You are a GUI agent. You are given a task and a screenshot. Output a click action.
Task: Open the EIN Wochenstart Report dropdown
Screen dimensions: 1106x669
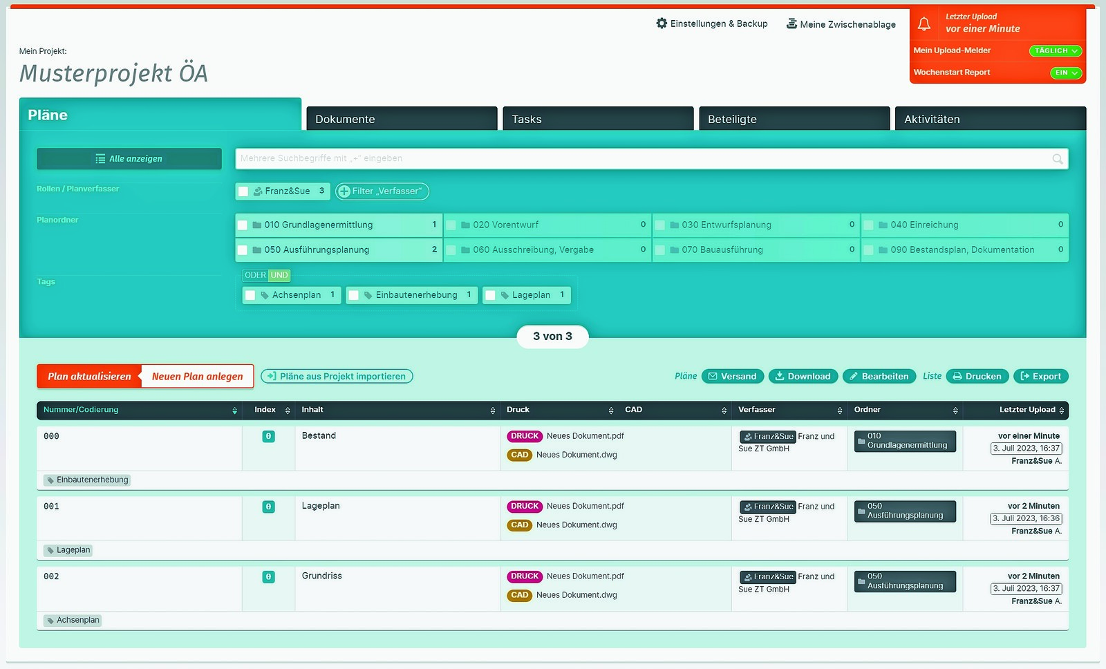[1066, 73]
